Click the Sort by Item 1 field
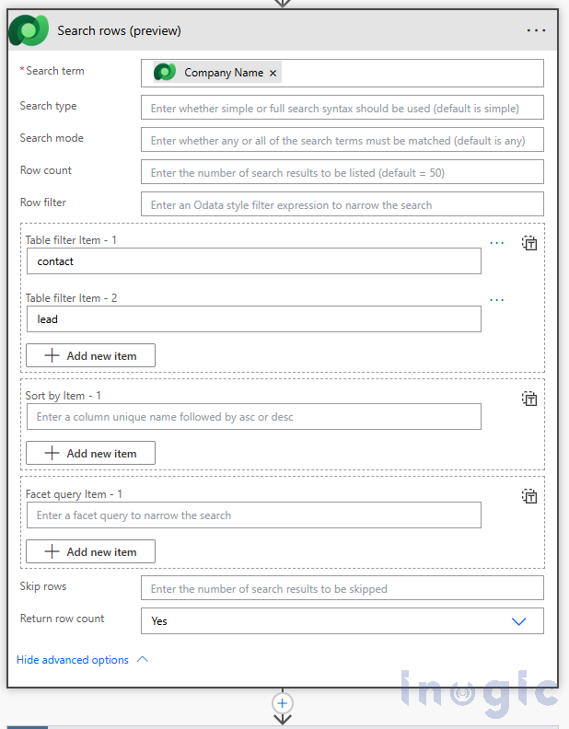The height and width of the screenshot is (729, 569). click(x=253, y=417)
